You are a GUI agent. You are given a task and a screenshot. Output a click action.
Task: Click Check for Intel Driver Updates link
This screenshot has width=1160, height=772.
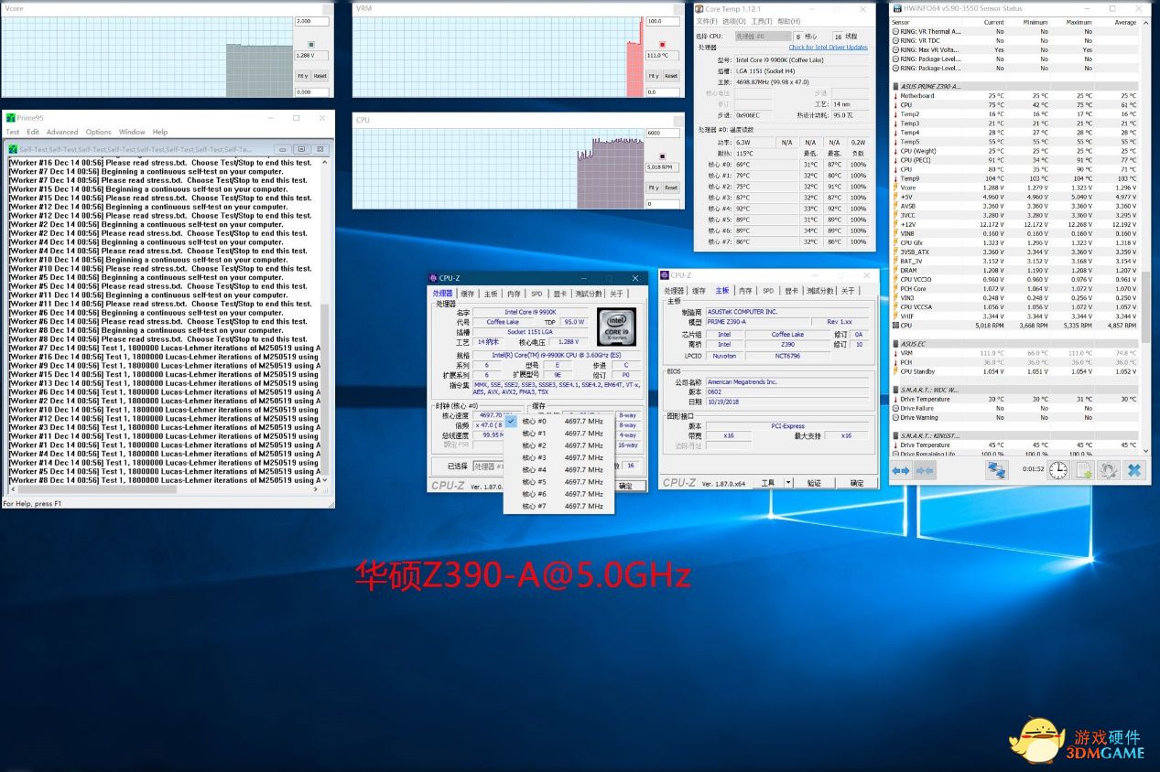(828, 48)
